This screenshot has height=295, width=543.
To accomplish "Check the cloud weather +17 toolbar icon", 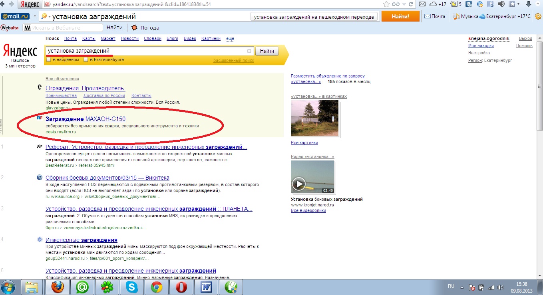I will coord(438,4).
